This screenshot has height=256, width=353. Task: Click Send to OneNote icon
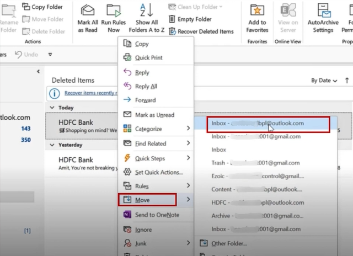(x=127, y=215)
